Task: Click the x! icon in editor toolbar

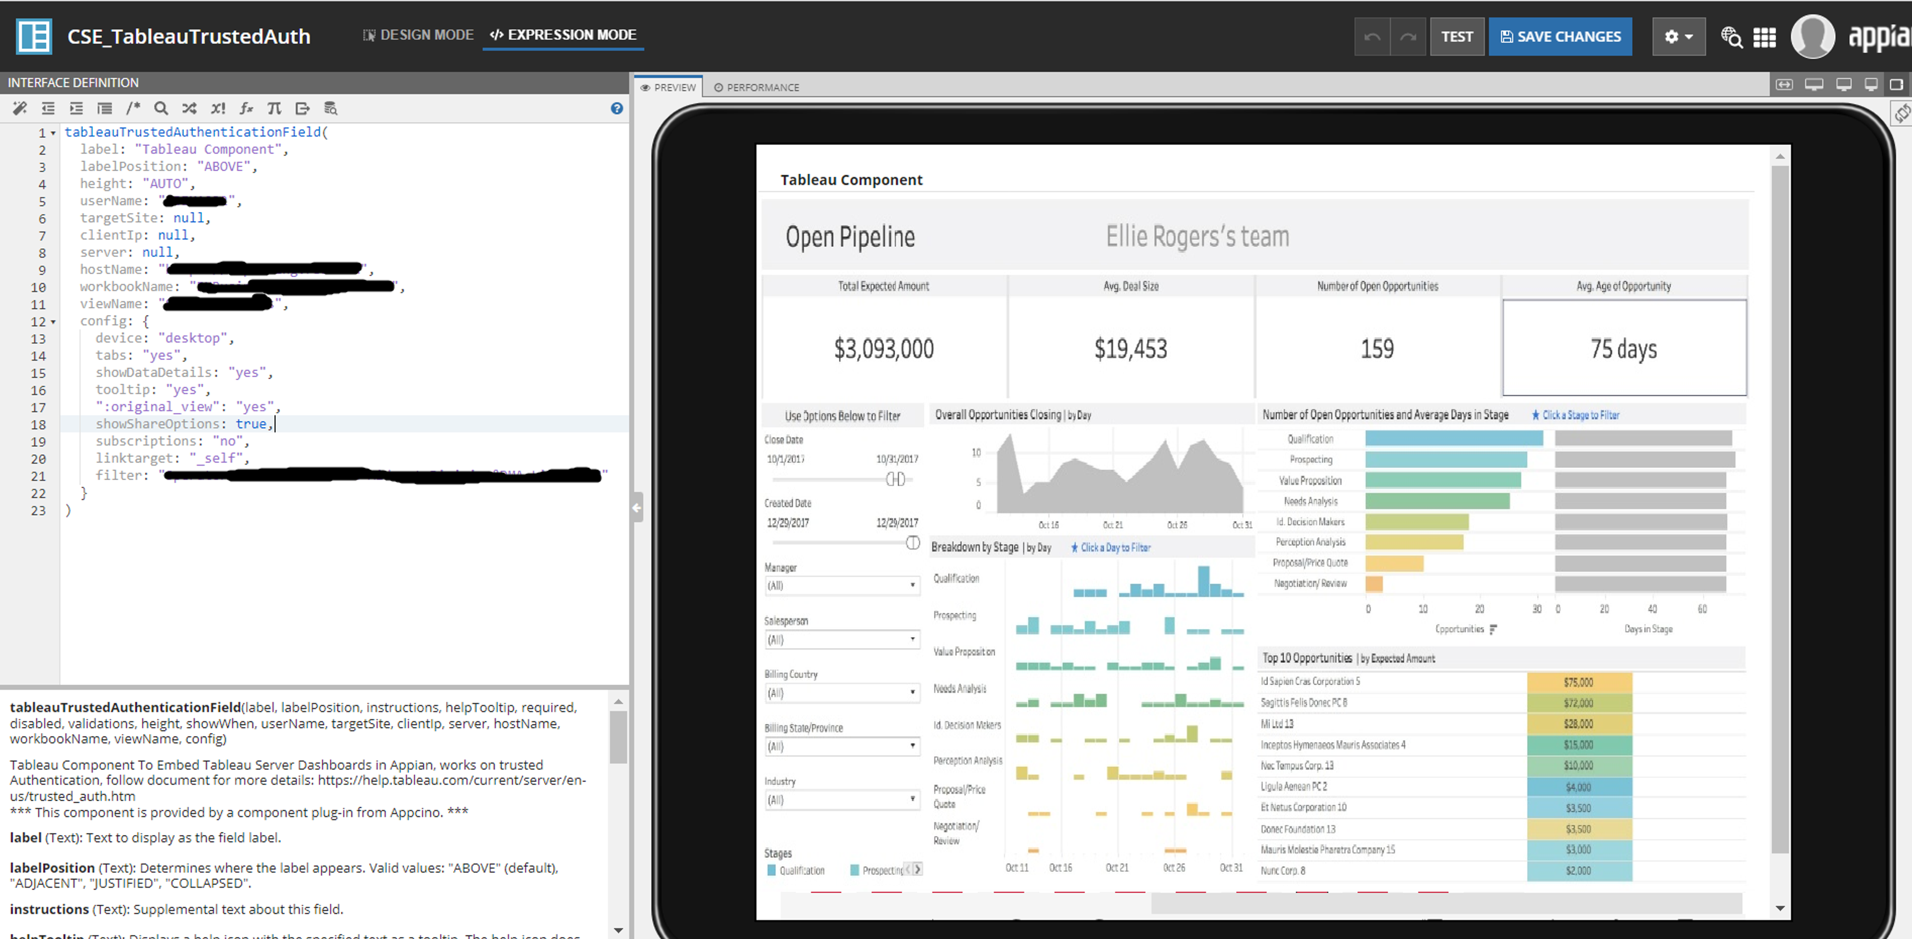Action: click(218, 108)
